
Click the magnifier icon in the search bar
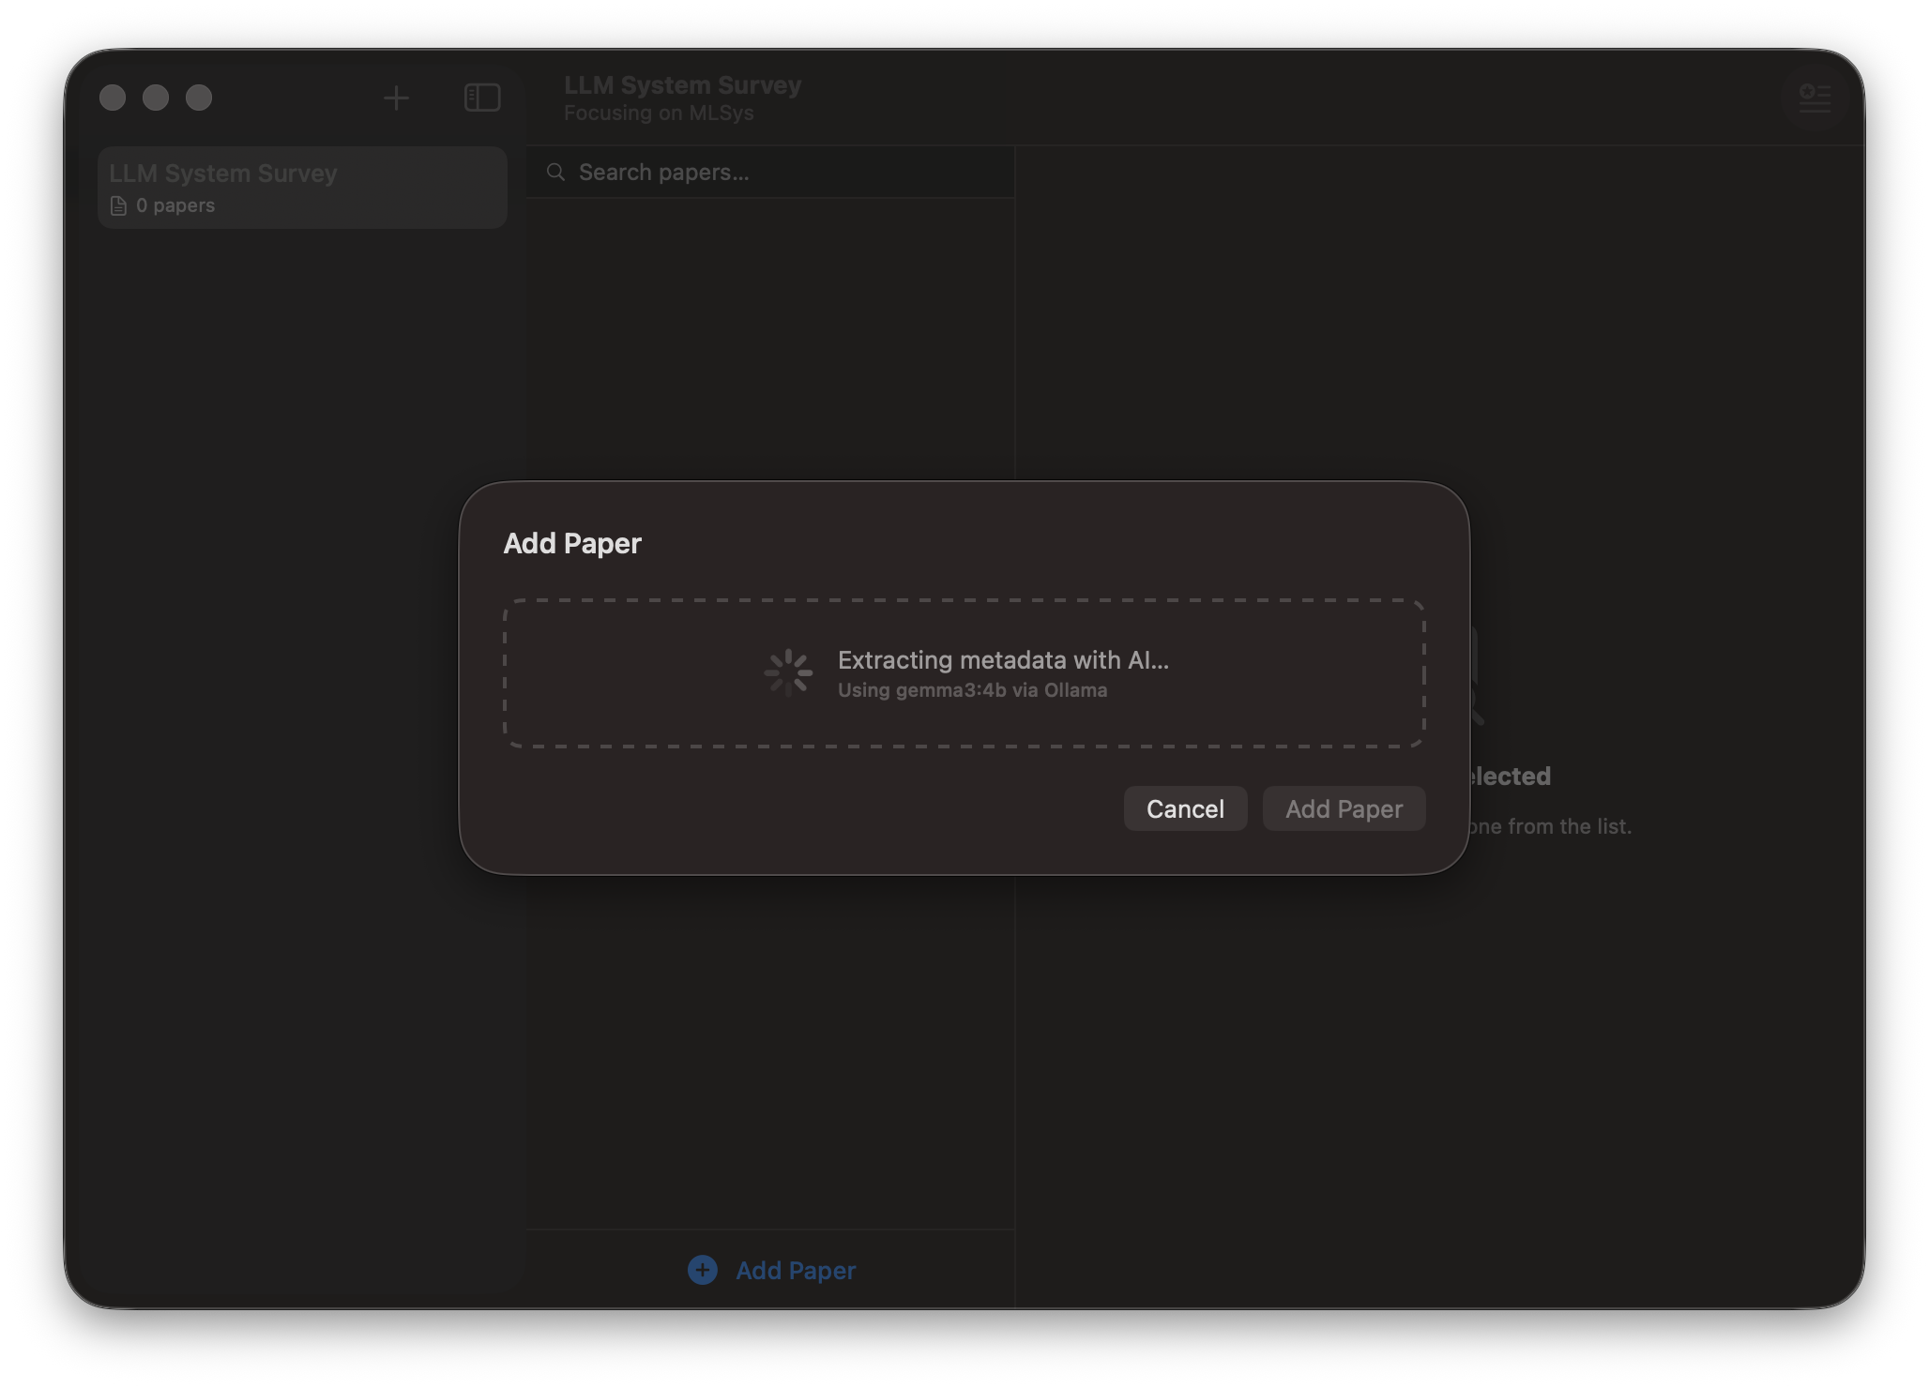tap(555, 172)
